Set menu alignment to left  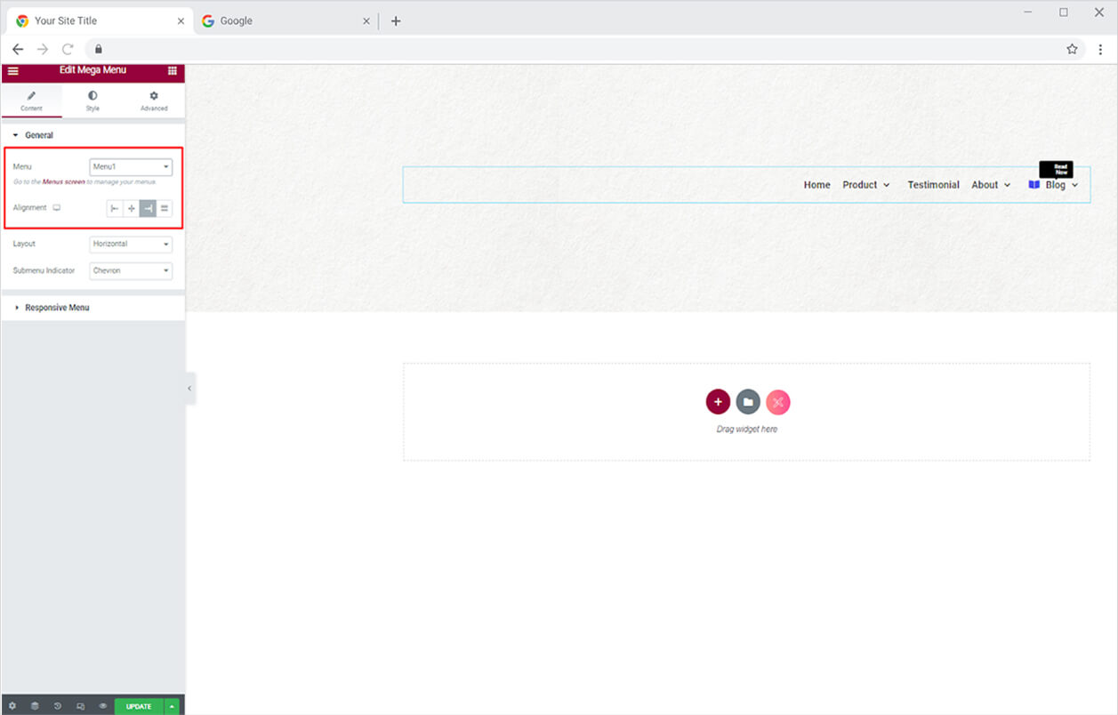pos(115,208)
